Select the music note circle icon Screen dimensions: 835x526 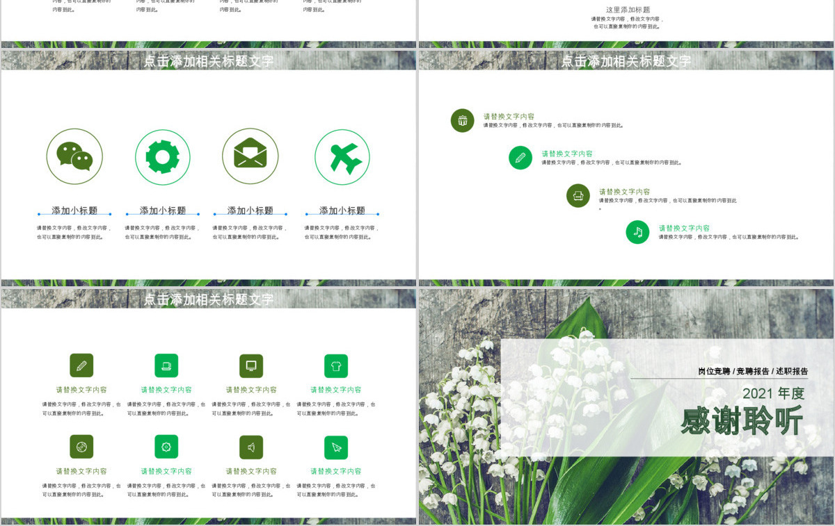[637, 232]
